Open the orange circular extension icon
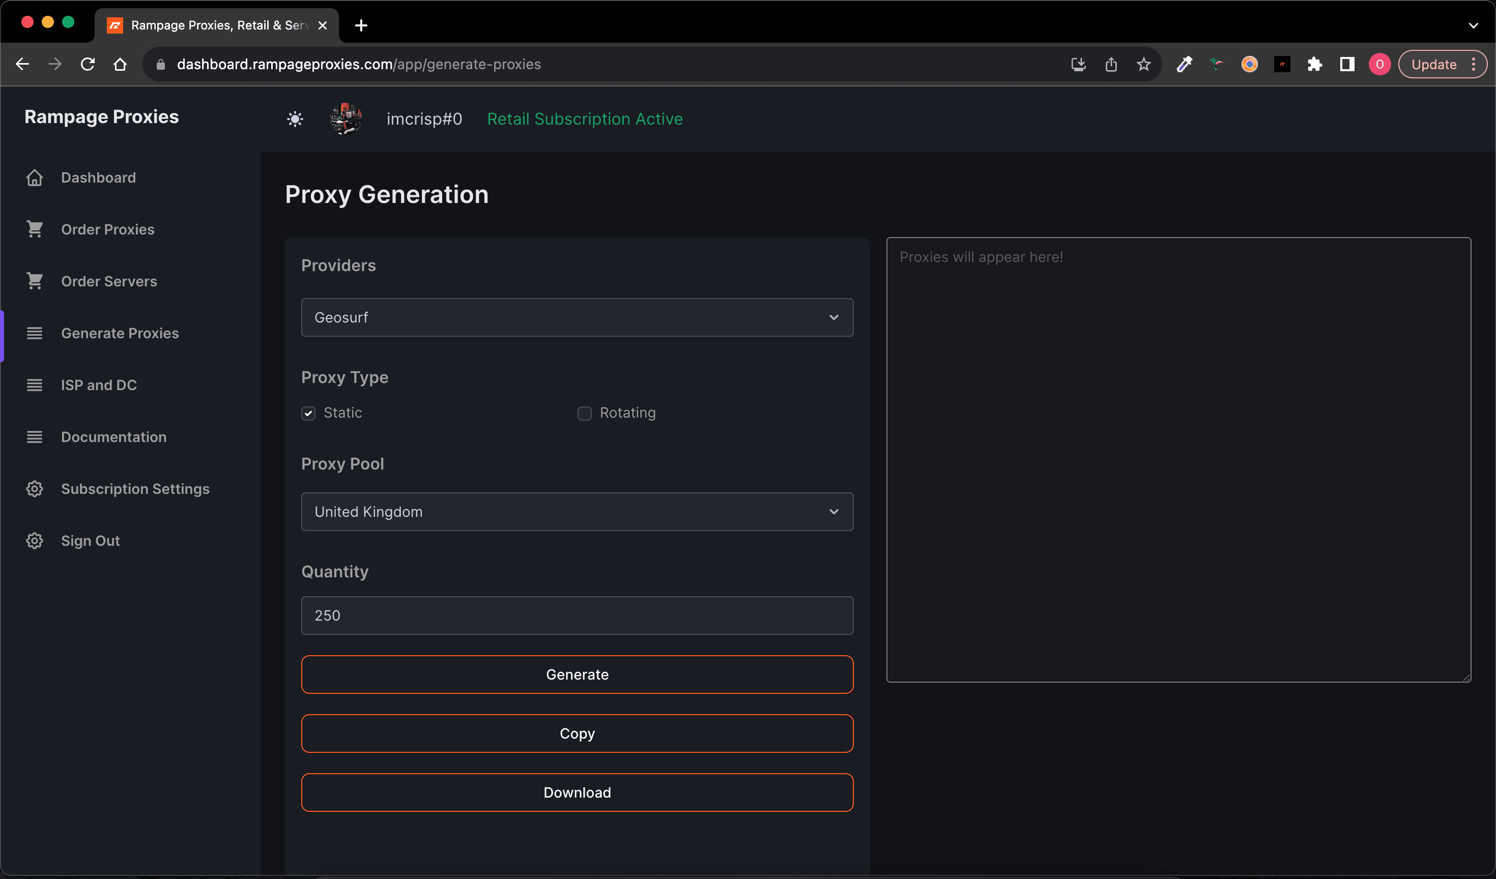 pos(1250,64)
